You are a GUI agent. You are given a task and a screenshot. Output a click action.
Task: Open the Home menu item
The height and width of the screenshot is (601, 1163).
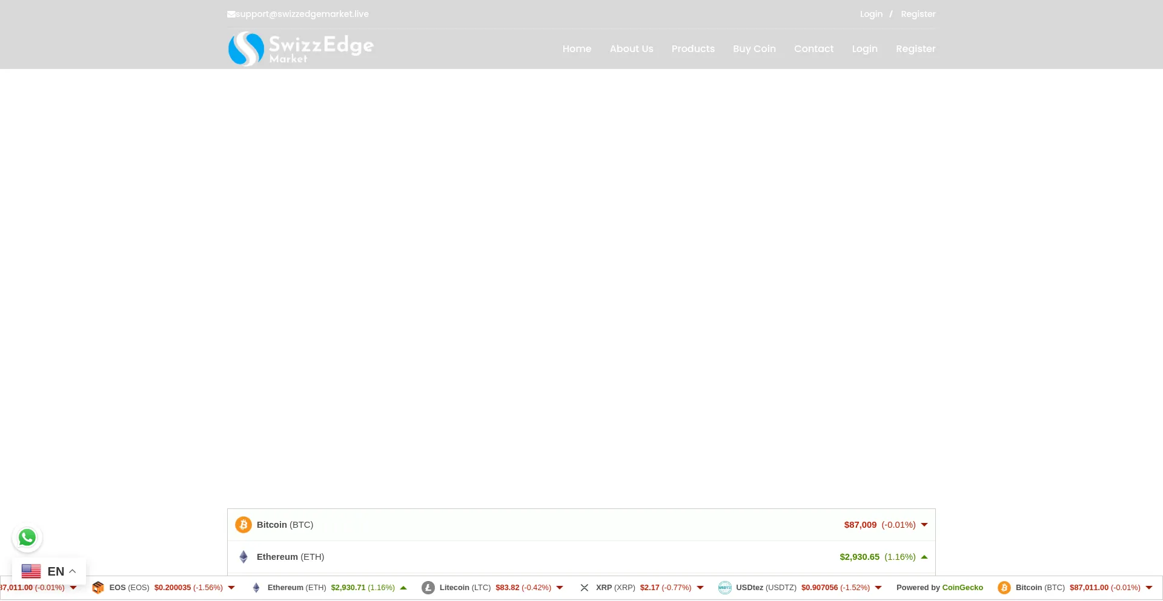tap(577, 49)
